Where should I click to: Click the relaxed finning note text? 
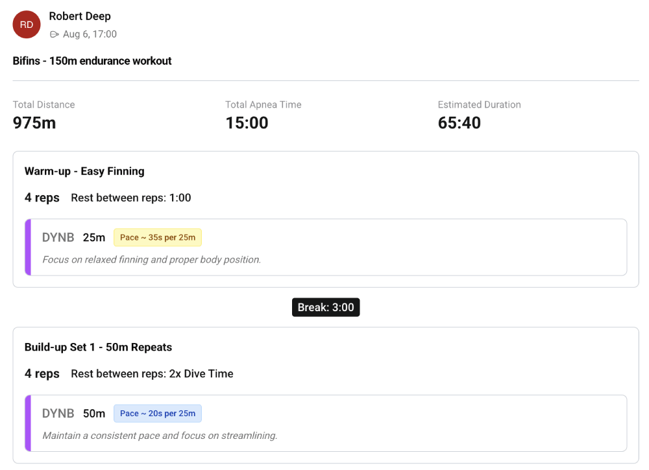(x=151, y=259)
